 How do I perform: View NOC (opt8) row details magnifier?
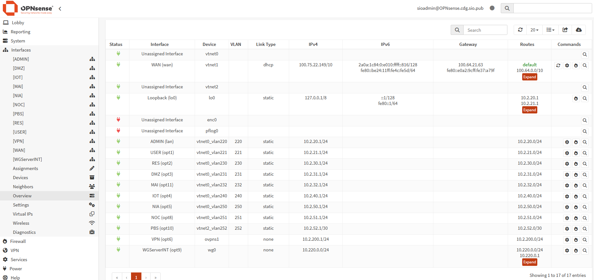[585, 218]
